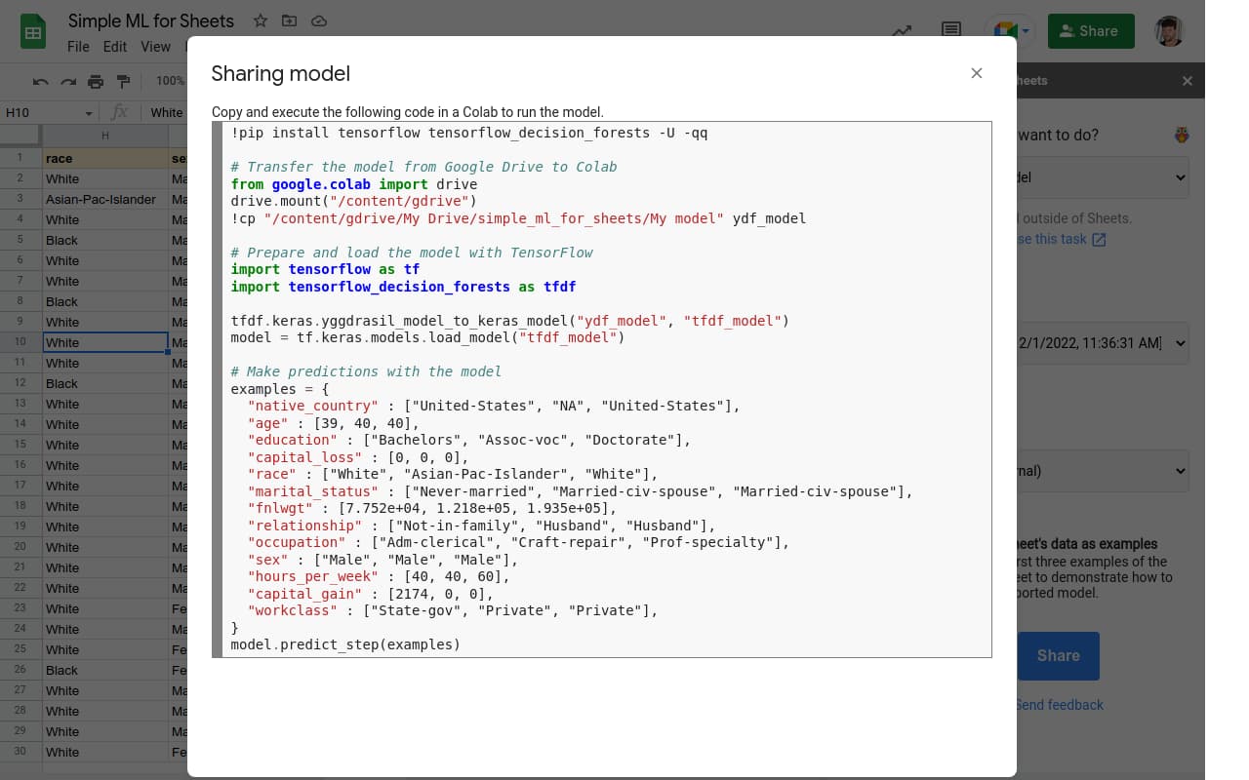Click the Google Sheets home icon

(x=32, y=31)
